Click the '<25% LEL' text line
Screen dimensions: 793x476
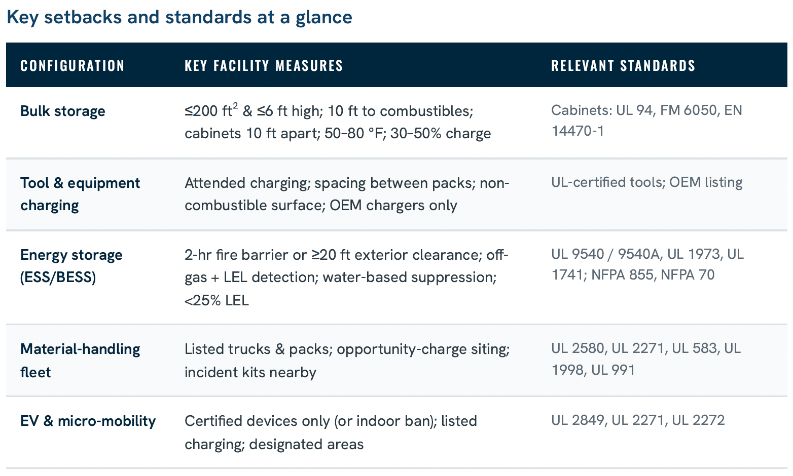(x=217, y=300)
